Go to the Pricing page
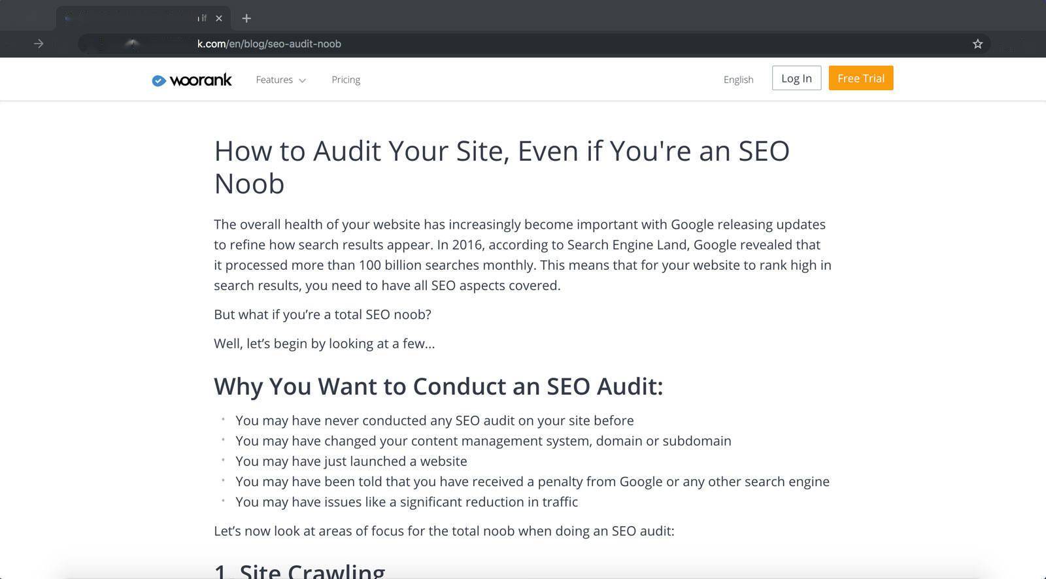The image size is (1046, 579). pyautogui.click(x=346, y=80)
